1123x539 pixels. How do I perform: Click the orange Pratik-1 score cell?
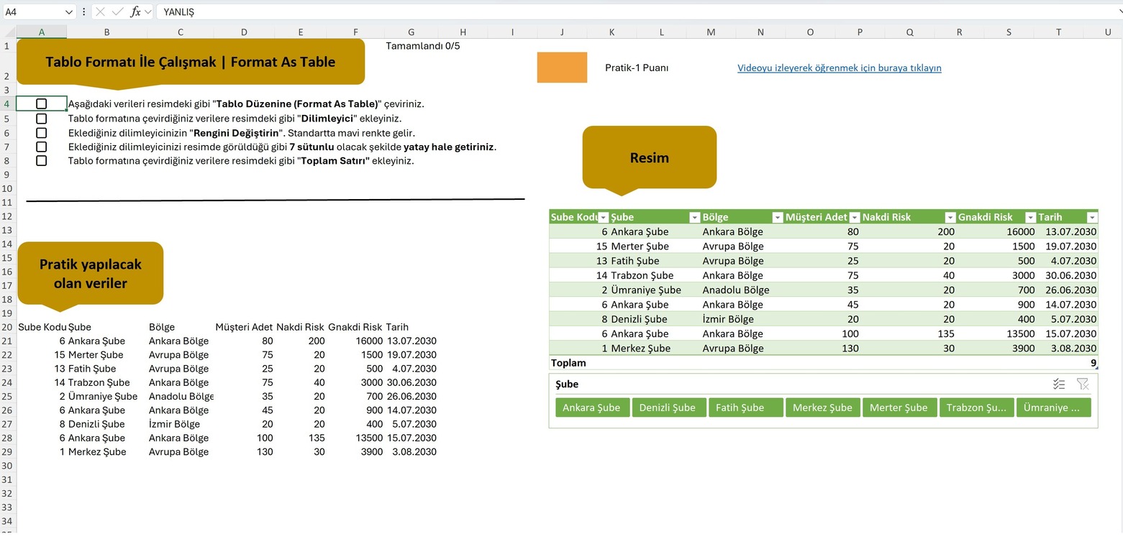pos(562,67)
